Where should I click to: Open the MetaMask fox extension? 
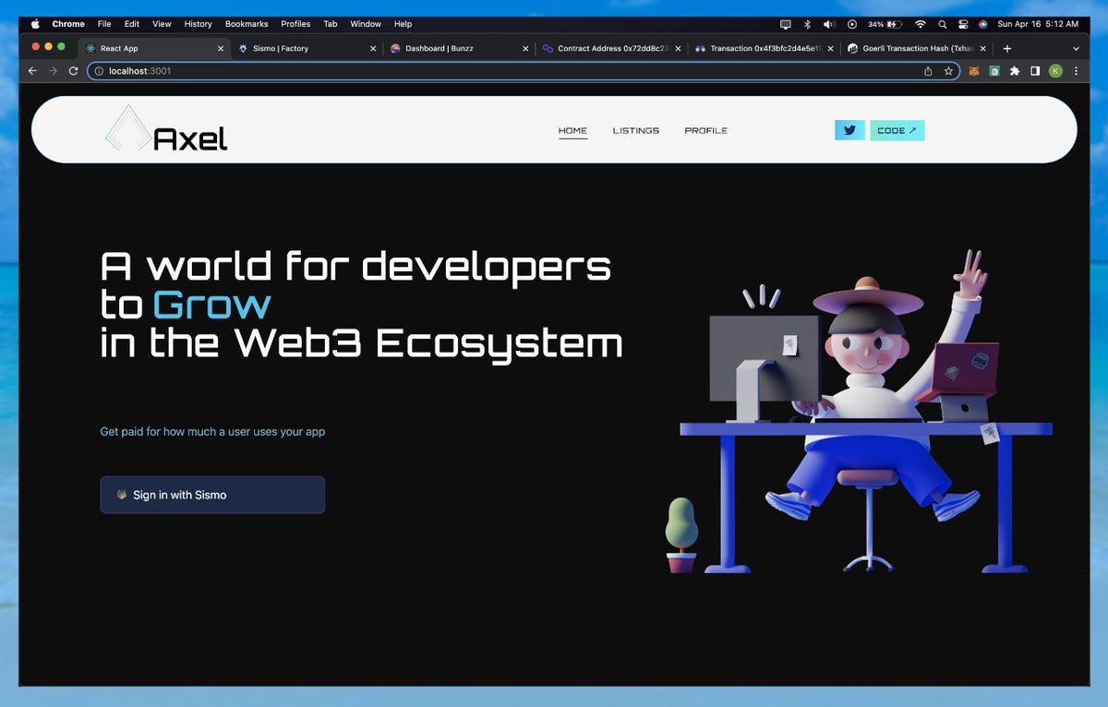pos(974,71)
